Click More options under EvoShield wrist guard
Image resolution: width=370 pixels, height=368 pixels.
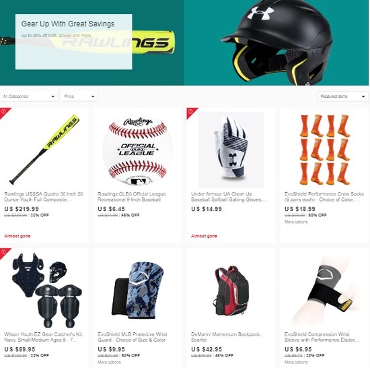[109, 362]
